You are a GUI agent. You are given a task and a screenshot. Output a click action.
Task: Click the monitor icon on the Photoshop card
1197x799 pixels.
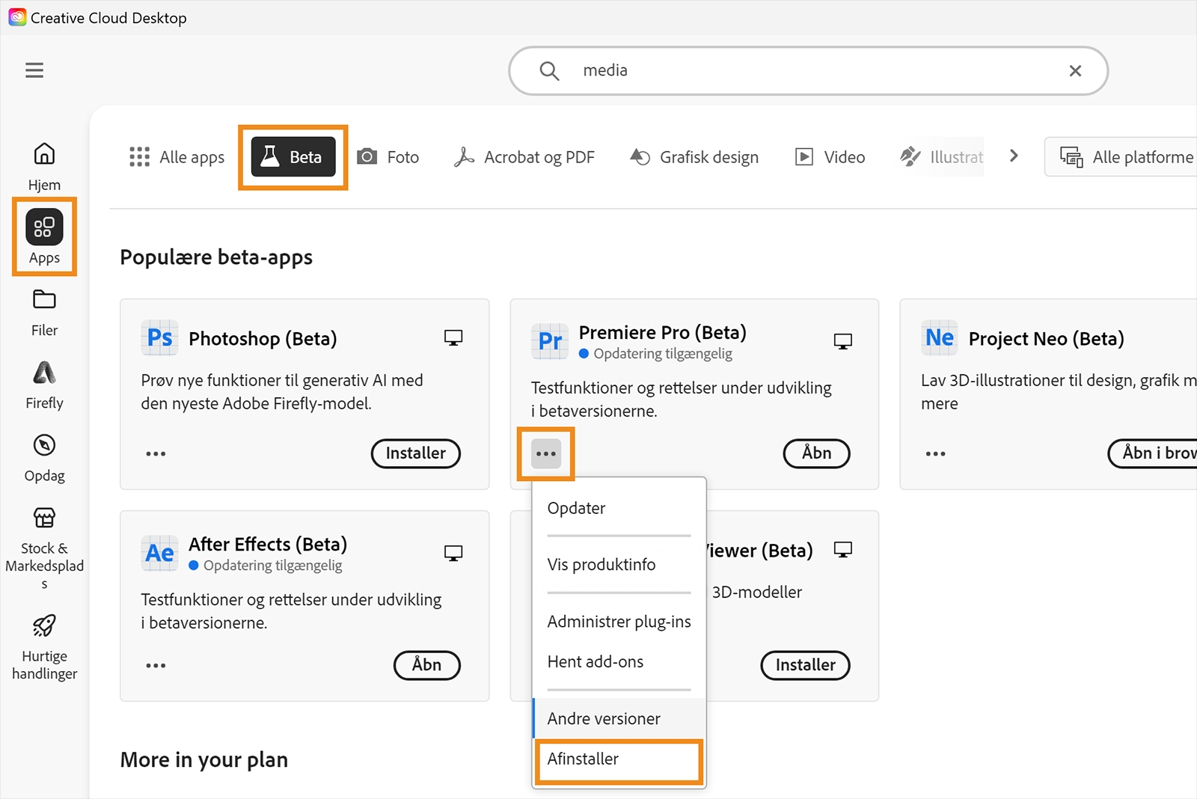454,338
